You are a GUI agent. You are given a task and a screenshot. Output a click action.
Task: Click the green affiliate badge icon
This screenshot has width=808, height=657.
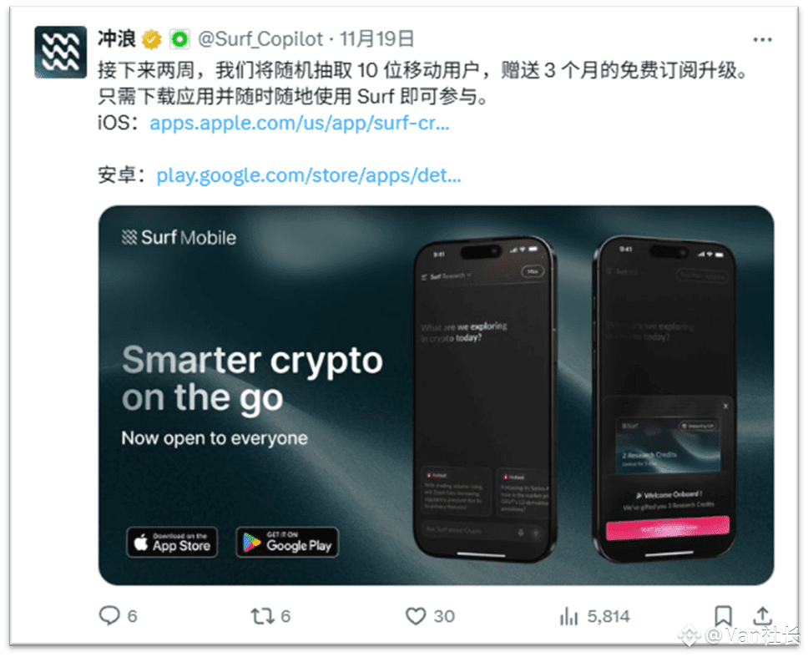179,39
